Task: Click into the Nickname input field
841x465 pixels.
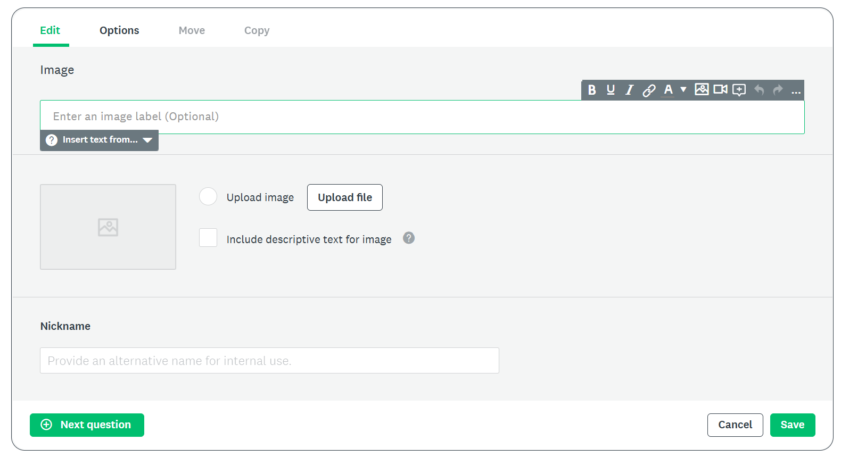Action: pyautogui.click(x=269, y=361)
